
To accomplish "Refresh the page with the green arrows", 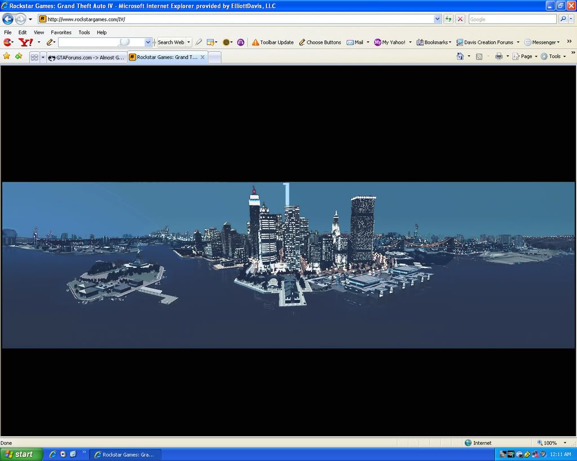I will [448, 19].
